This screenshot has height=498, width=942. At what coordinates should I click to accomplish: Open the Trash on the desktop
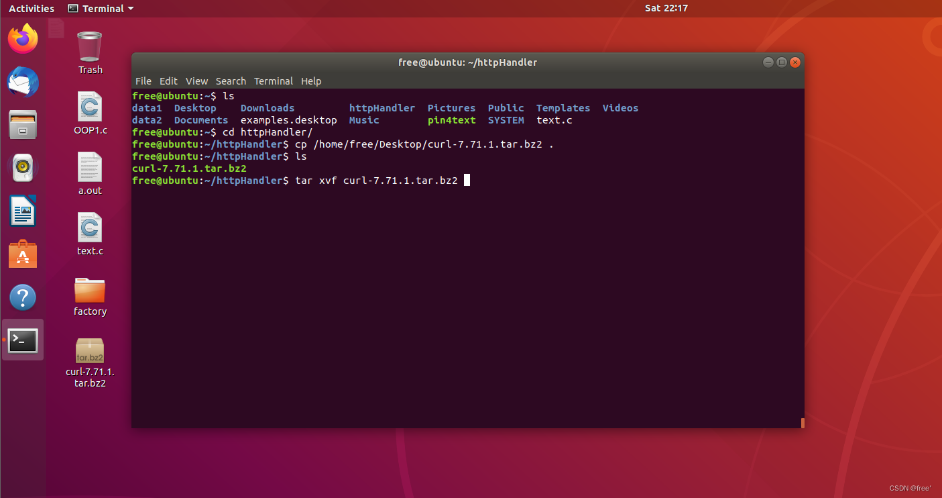89,47
